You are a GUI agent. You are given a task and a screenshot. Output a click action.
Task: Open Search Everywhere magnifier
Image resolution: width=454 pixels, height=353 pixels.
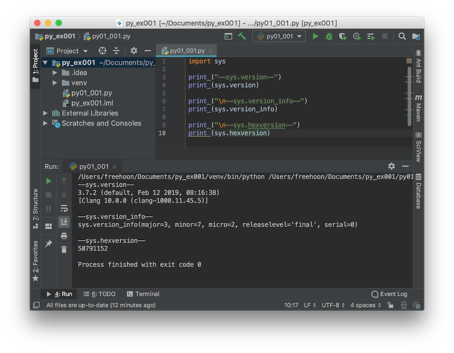tap(402, 36)
